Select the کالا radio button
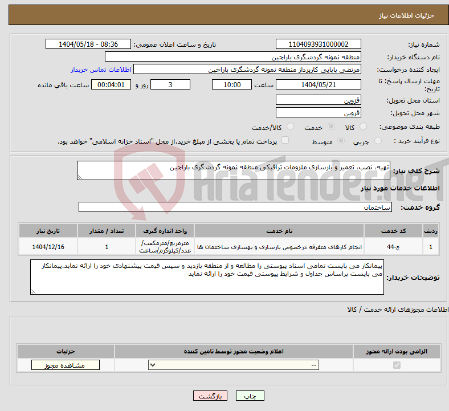 (x=363, y=127)
